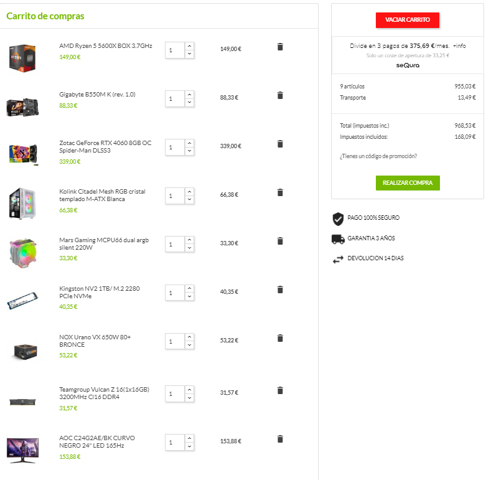The width and height of the screenshot is (486, 480).
Task: Remove Gigabyte B550M K with trash icon
Action: pos(280,95)
